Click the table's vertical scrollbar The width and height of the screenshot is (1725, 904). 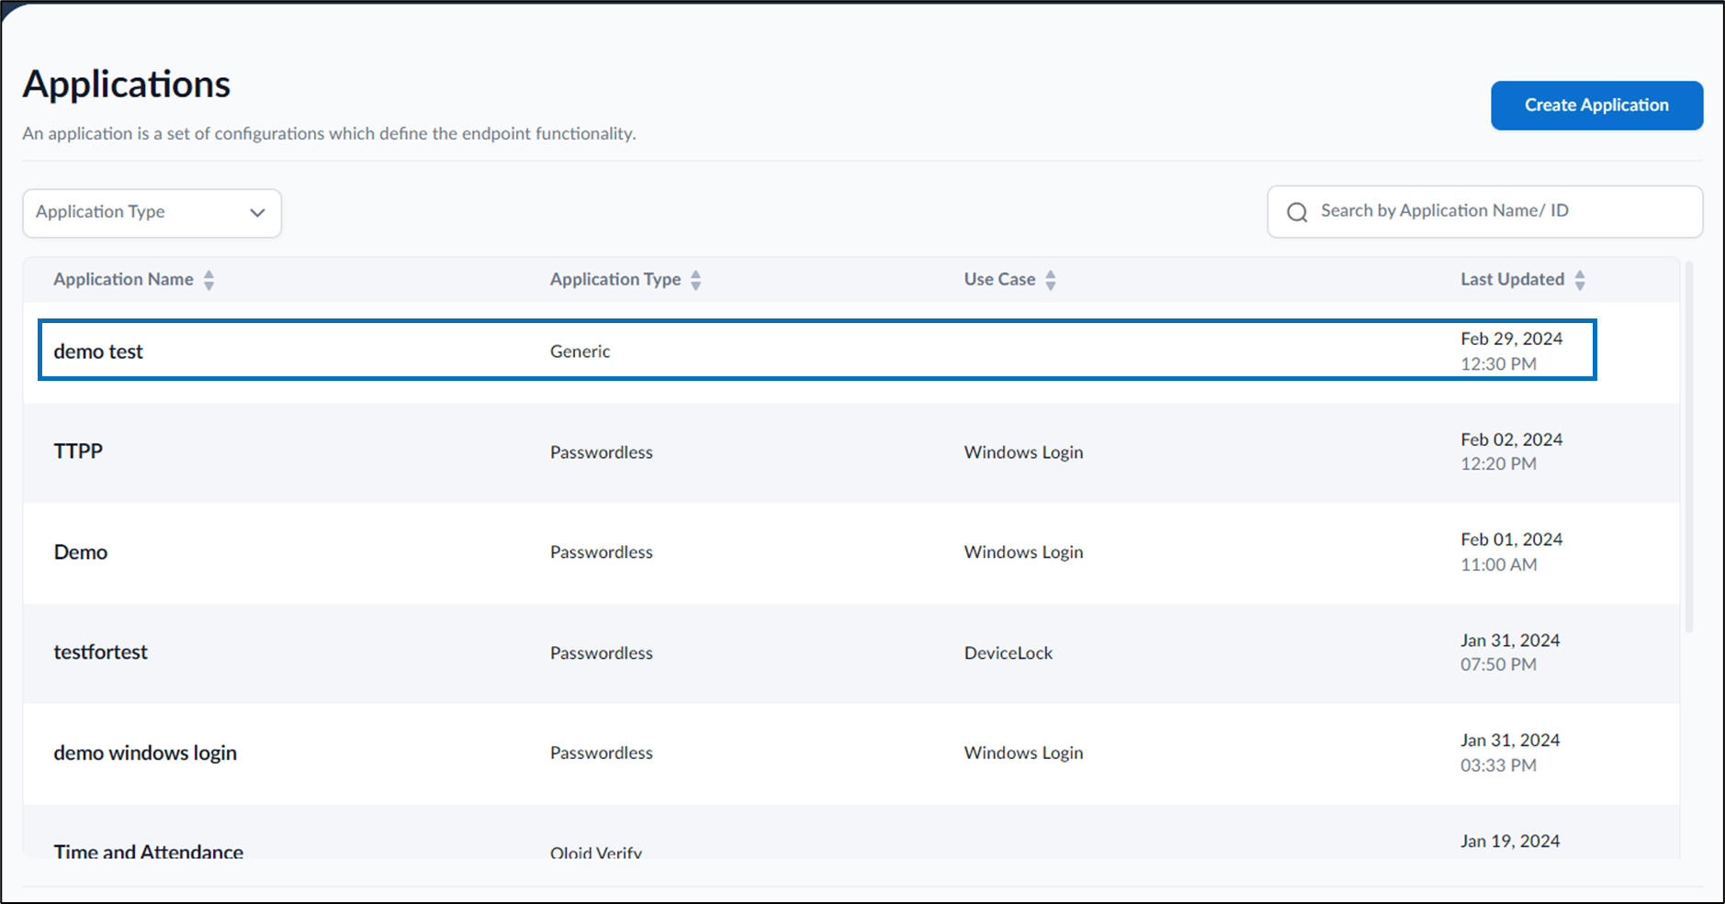[1688, 447]
